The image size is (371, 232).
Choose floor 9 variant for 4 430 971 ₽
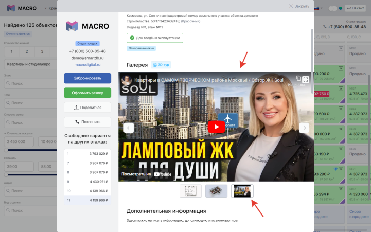pyautogui.click(x=87, y=181)
